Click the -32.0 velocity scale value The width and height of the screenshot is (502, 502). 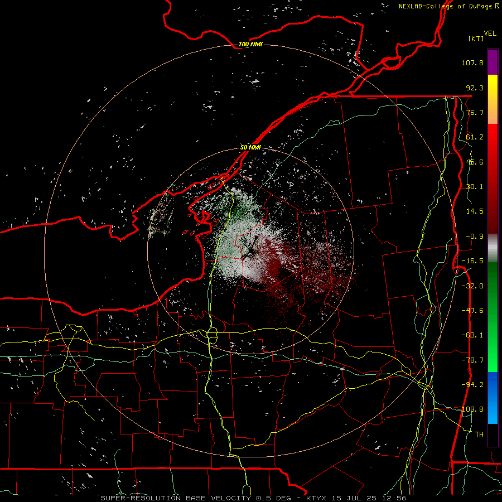(x=472, y=286)
